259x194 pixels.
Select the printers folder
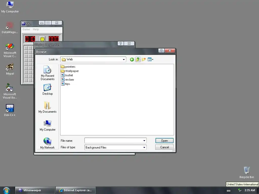click(68, 67)
